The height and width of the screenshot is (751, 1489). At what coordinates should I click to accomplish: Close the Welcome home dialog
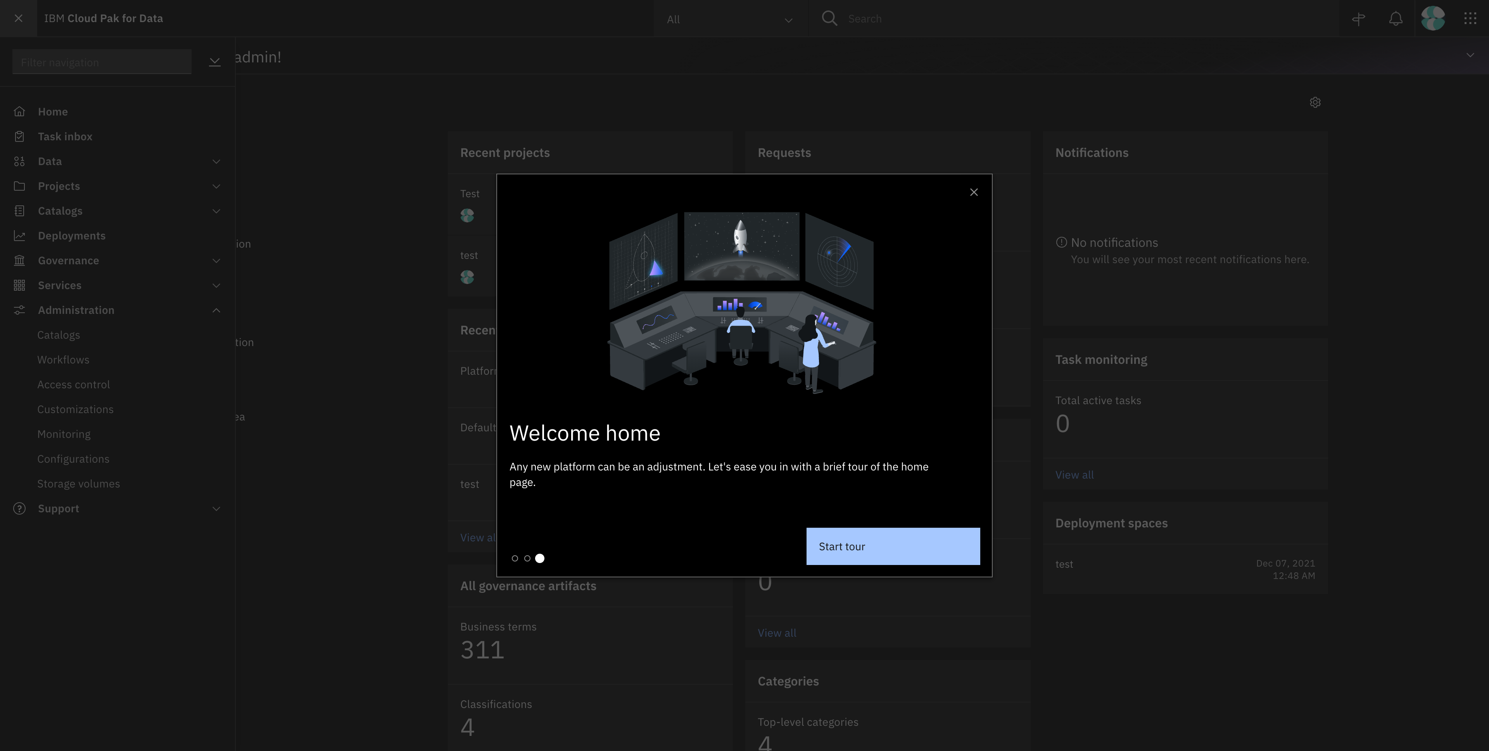[x=973, y=192]
